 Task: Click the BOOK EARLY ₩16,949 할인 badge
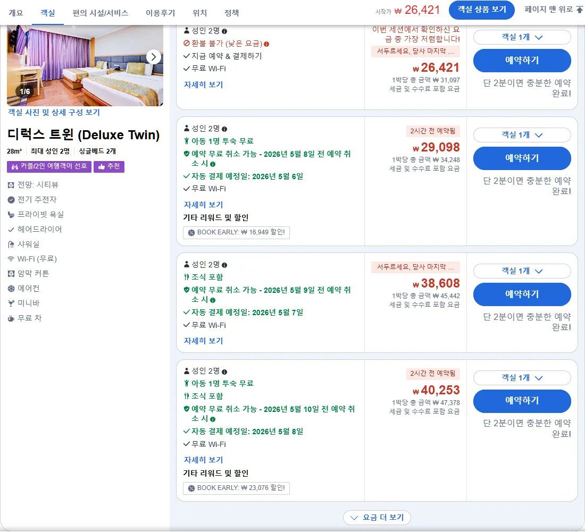click(236, 232)
